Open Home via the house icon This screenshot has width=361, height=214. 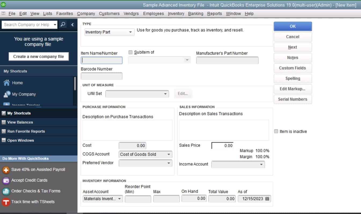pyautogui.click(x=7, y=83)
